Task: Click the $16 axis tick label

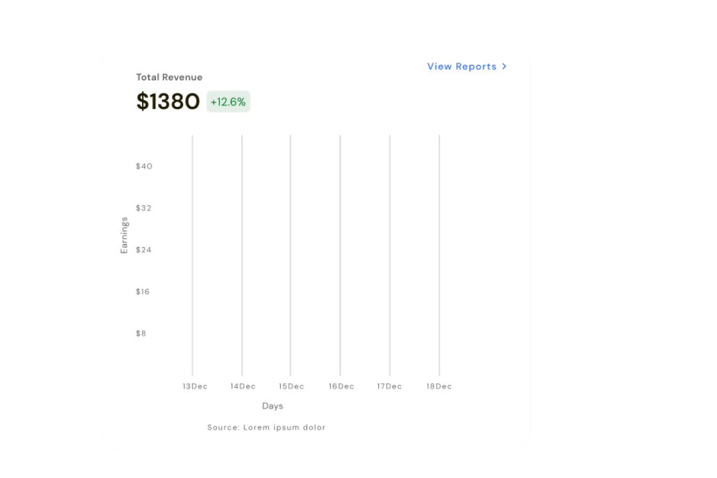Action: (x=143, y=291)
